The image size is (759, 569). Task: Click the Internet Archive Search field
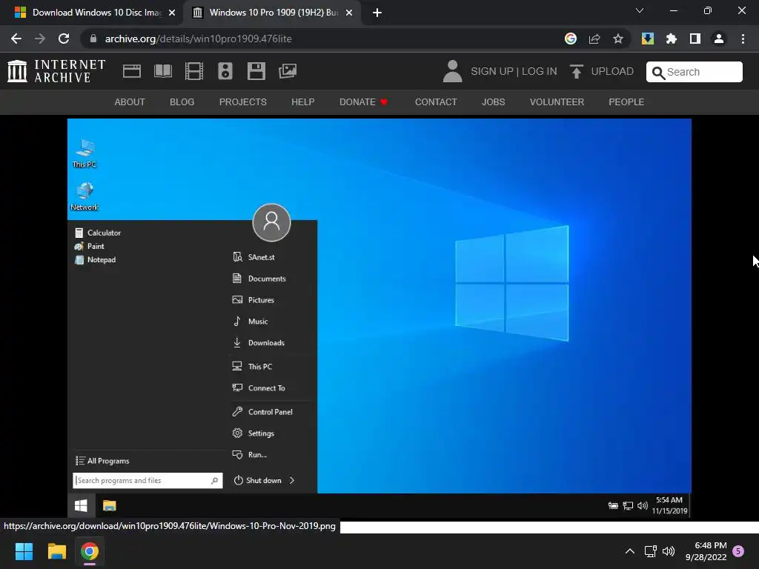pos(694,72)
